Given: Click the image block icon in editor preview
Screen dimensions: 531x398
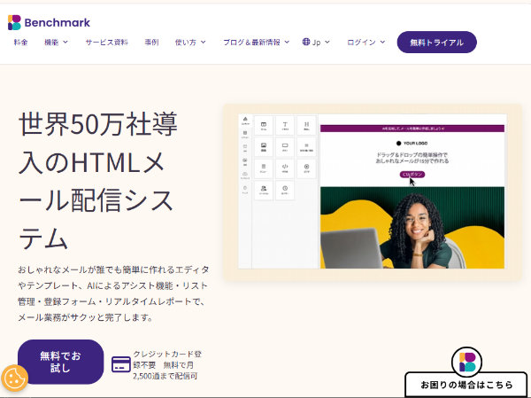Looking at the screenshot, I should [264, 147].
